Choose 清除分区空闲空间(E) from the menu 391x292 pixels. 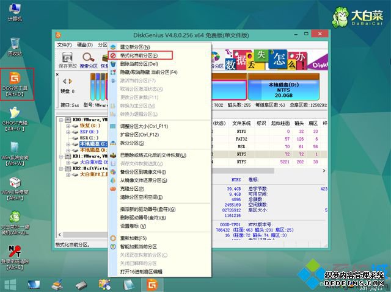click(x=141, y=198)
